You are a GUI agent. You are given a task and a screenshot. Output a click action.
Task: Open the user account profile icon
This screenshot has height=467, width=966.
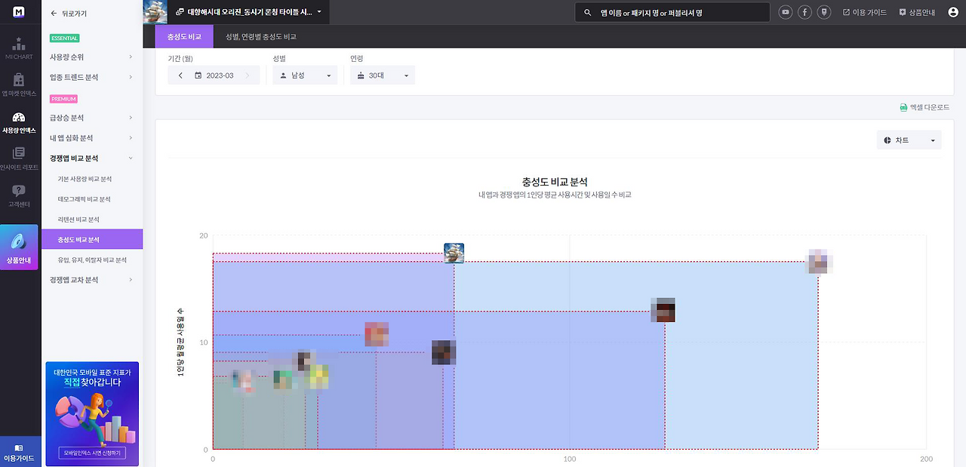click(x=953, y=12)
